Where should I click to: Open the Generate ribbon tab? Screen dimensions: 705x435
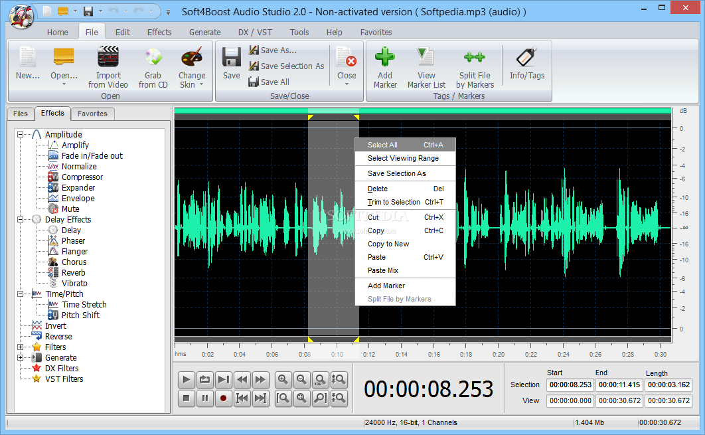coord(205,33)
